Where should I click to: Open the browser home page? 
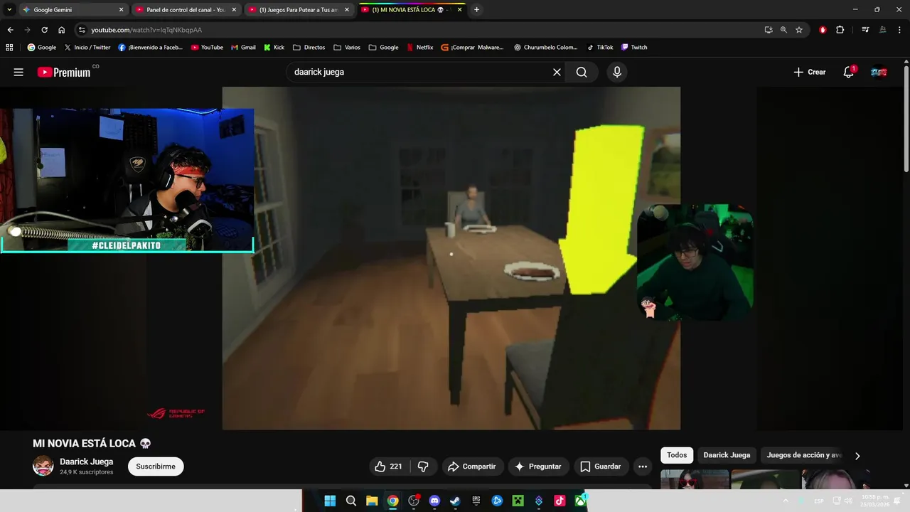(61, 30)
